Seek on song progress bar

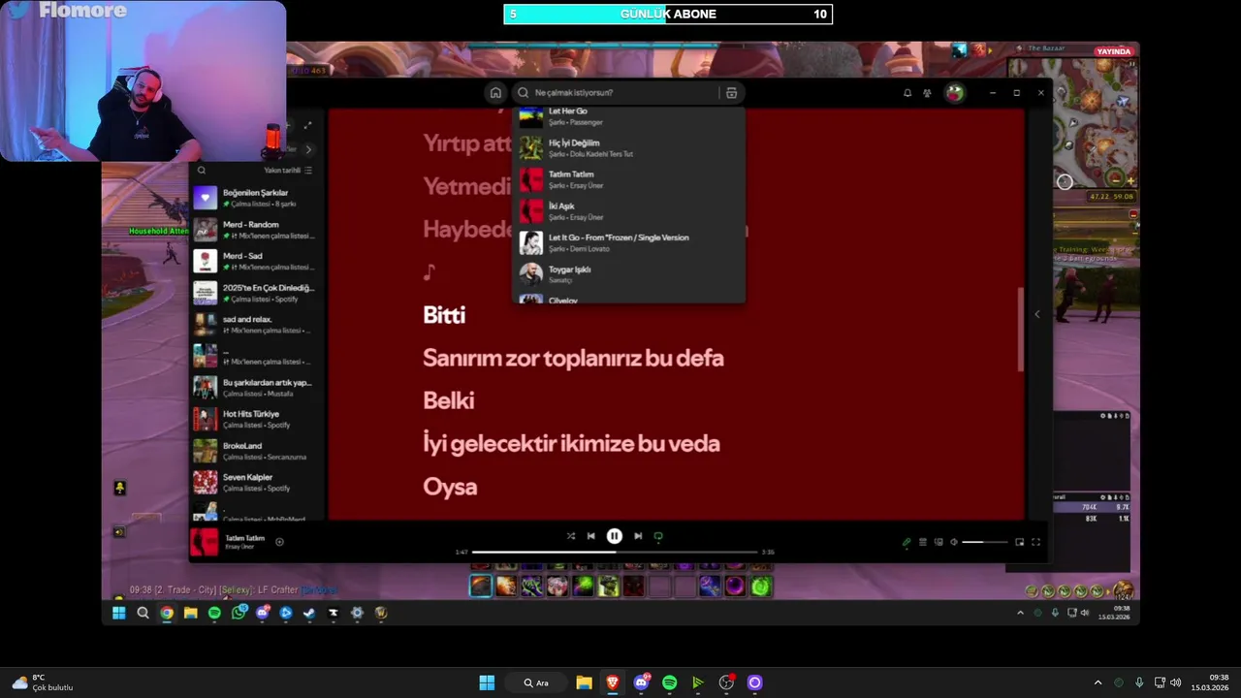pos(614,553)
